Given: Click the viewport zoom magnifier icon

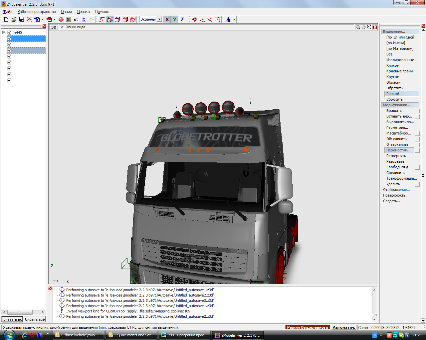Looking at the screenshot, I should [x=358, y=27].
